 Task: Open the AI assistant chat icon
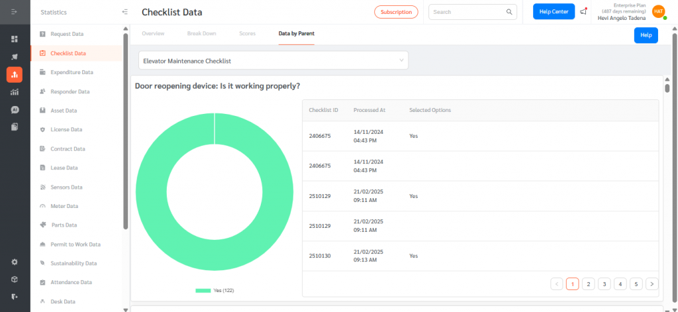pos(15,109)
